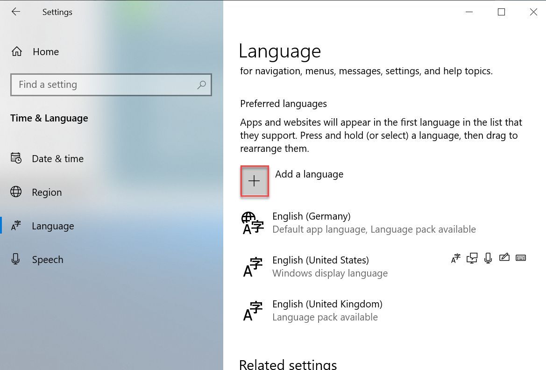Click the Region globe icon

(16, 192)
